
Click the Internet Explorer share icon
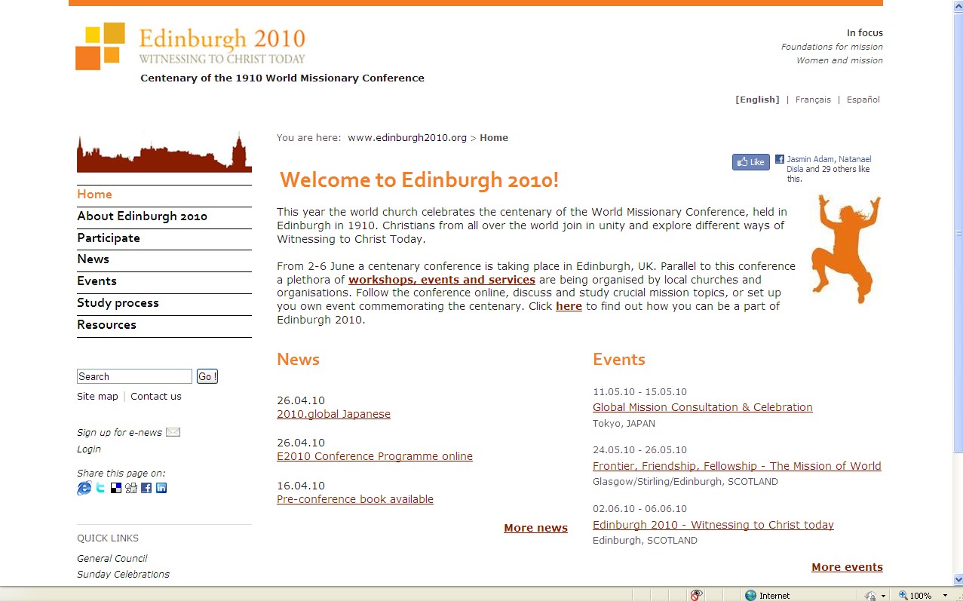click(84, 488)
